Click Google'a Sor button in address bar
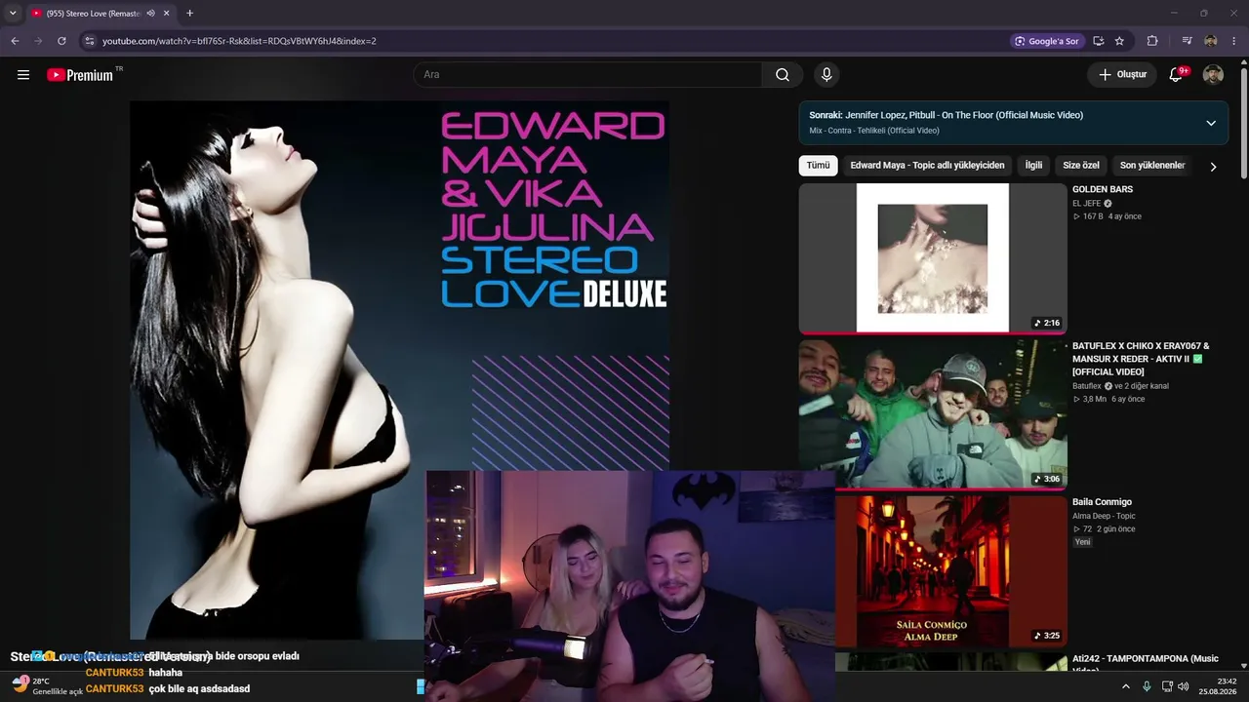 [x=1047, y=41]
